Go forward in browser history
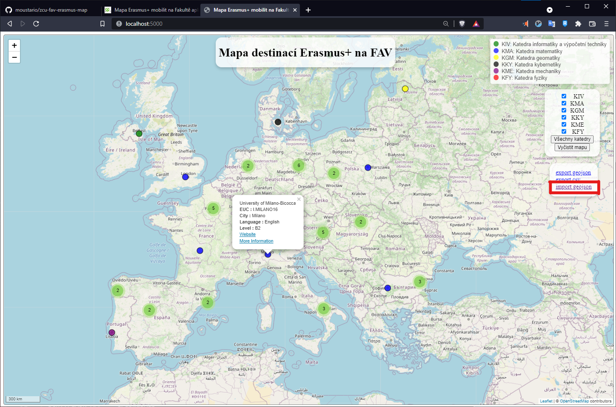Viewport: 616px width, 407px height. point(23,24)
